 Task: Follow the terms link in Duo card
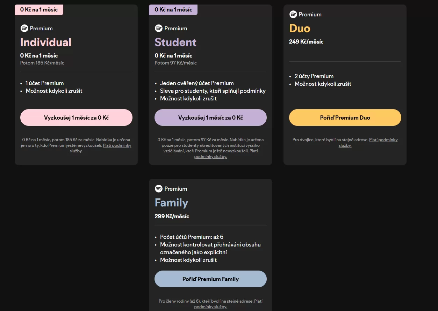tap(383, 140)
